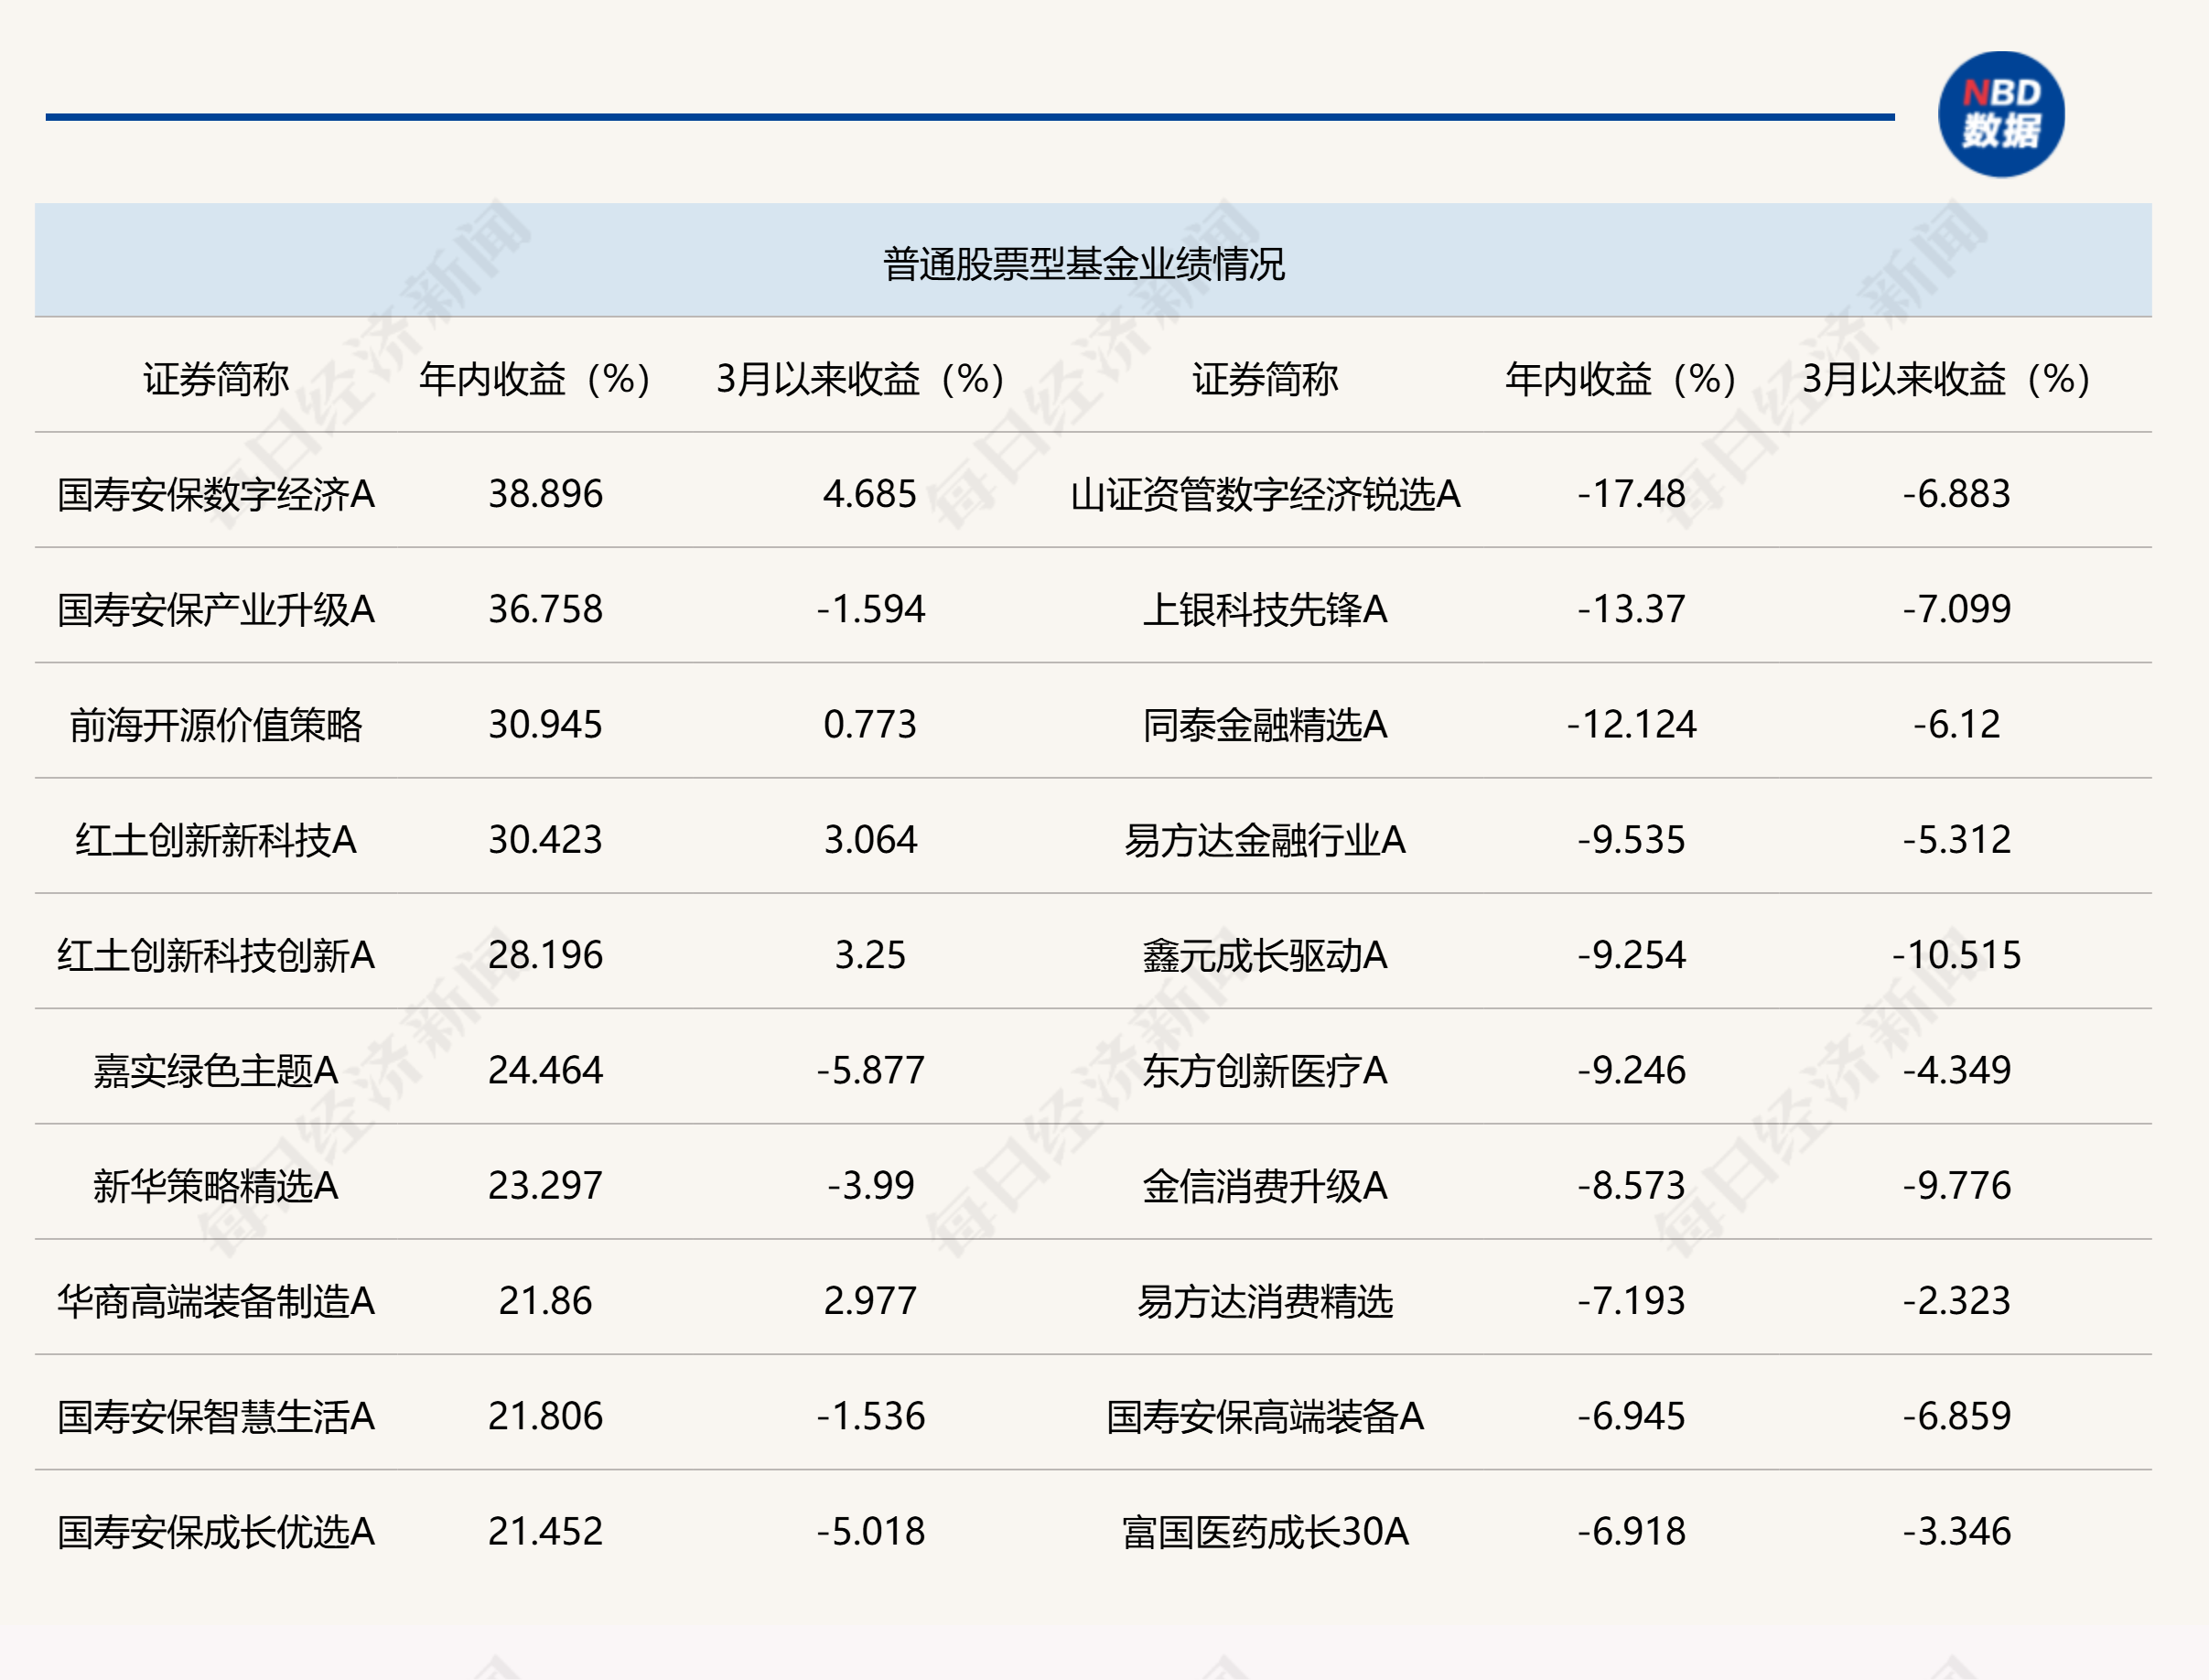Click the blue horizontal header line
This screenshot has height=1680, width=2209.
pyautogui.click(x=968, y=117)
